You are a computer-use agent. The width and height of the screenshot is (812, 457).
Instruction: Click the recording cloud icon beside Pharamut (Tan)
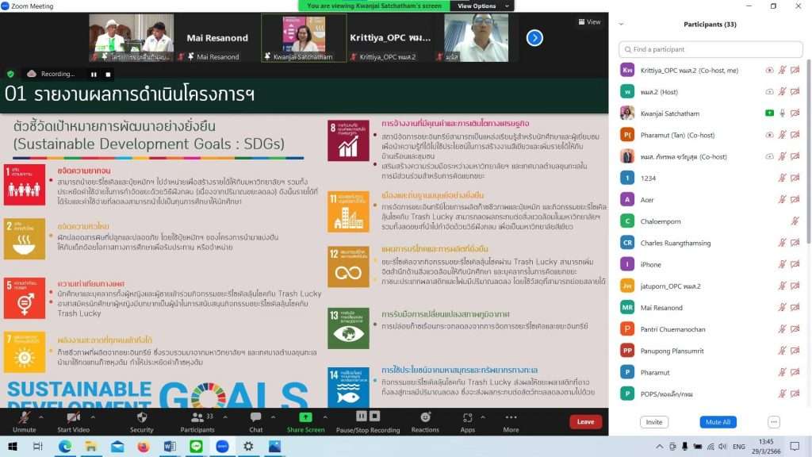769,135
